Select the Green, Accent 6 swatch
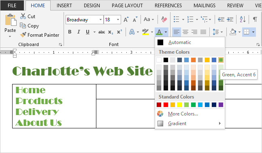 tap(221, 60)
